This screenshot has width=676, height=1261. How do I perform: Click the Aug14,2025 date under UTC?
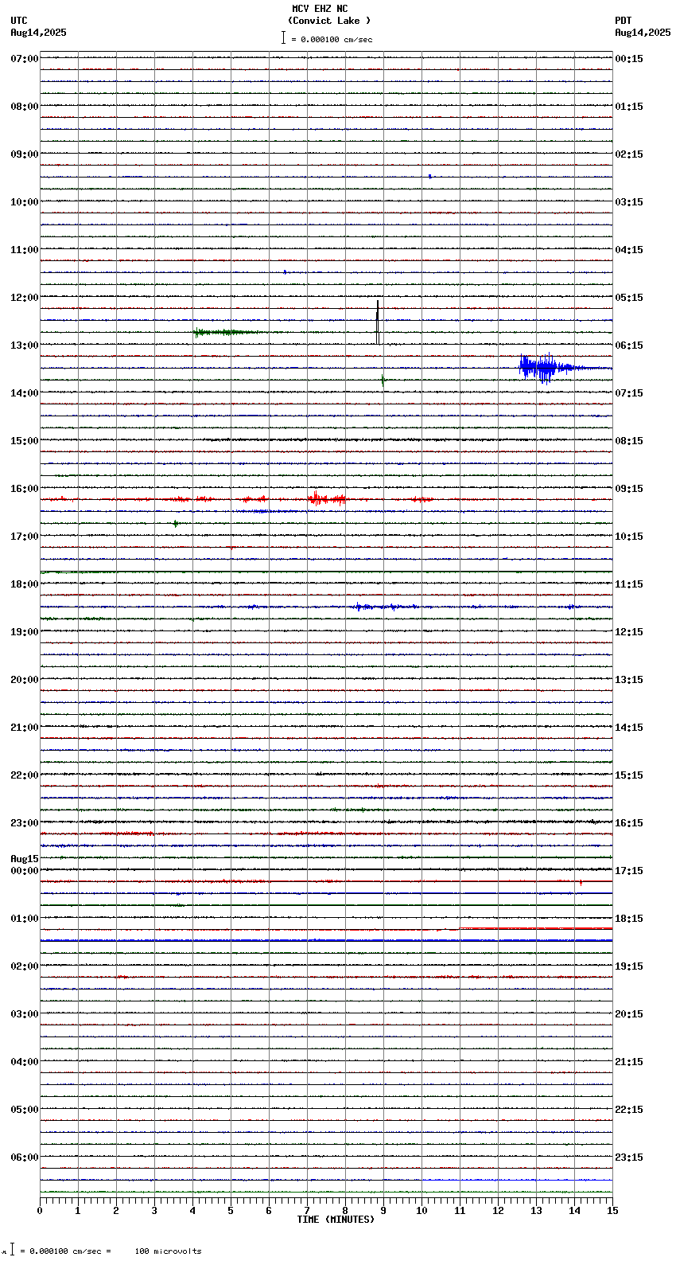coord(39,33)
